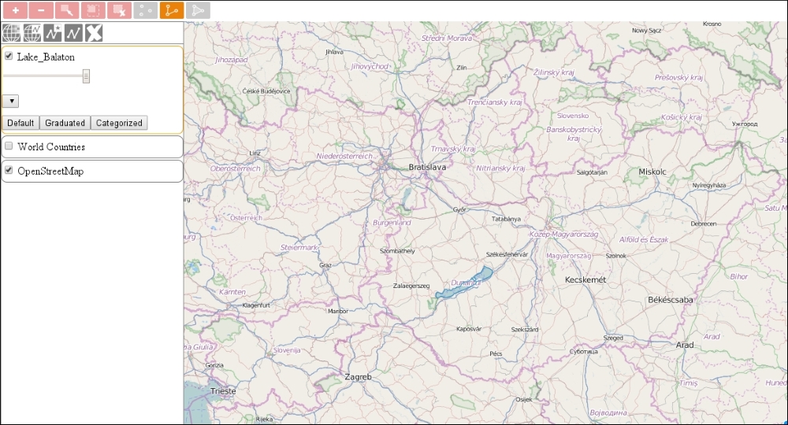Click the Trieste label on the map
The width and height of the screenshot is (788, 425).
pos(223,391)
